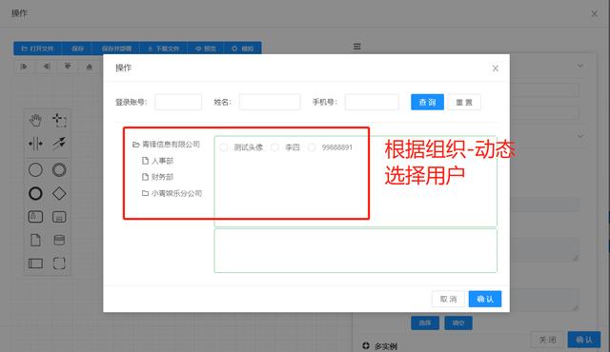Click 模拟 in the background toolbar
Image resolution: width=610 pixels, height=352 pixels.
coord(242,49)
